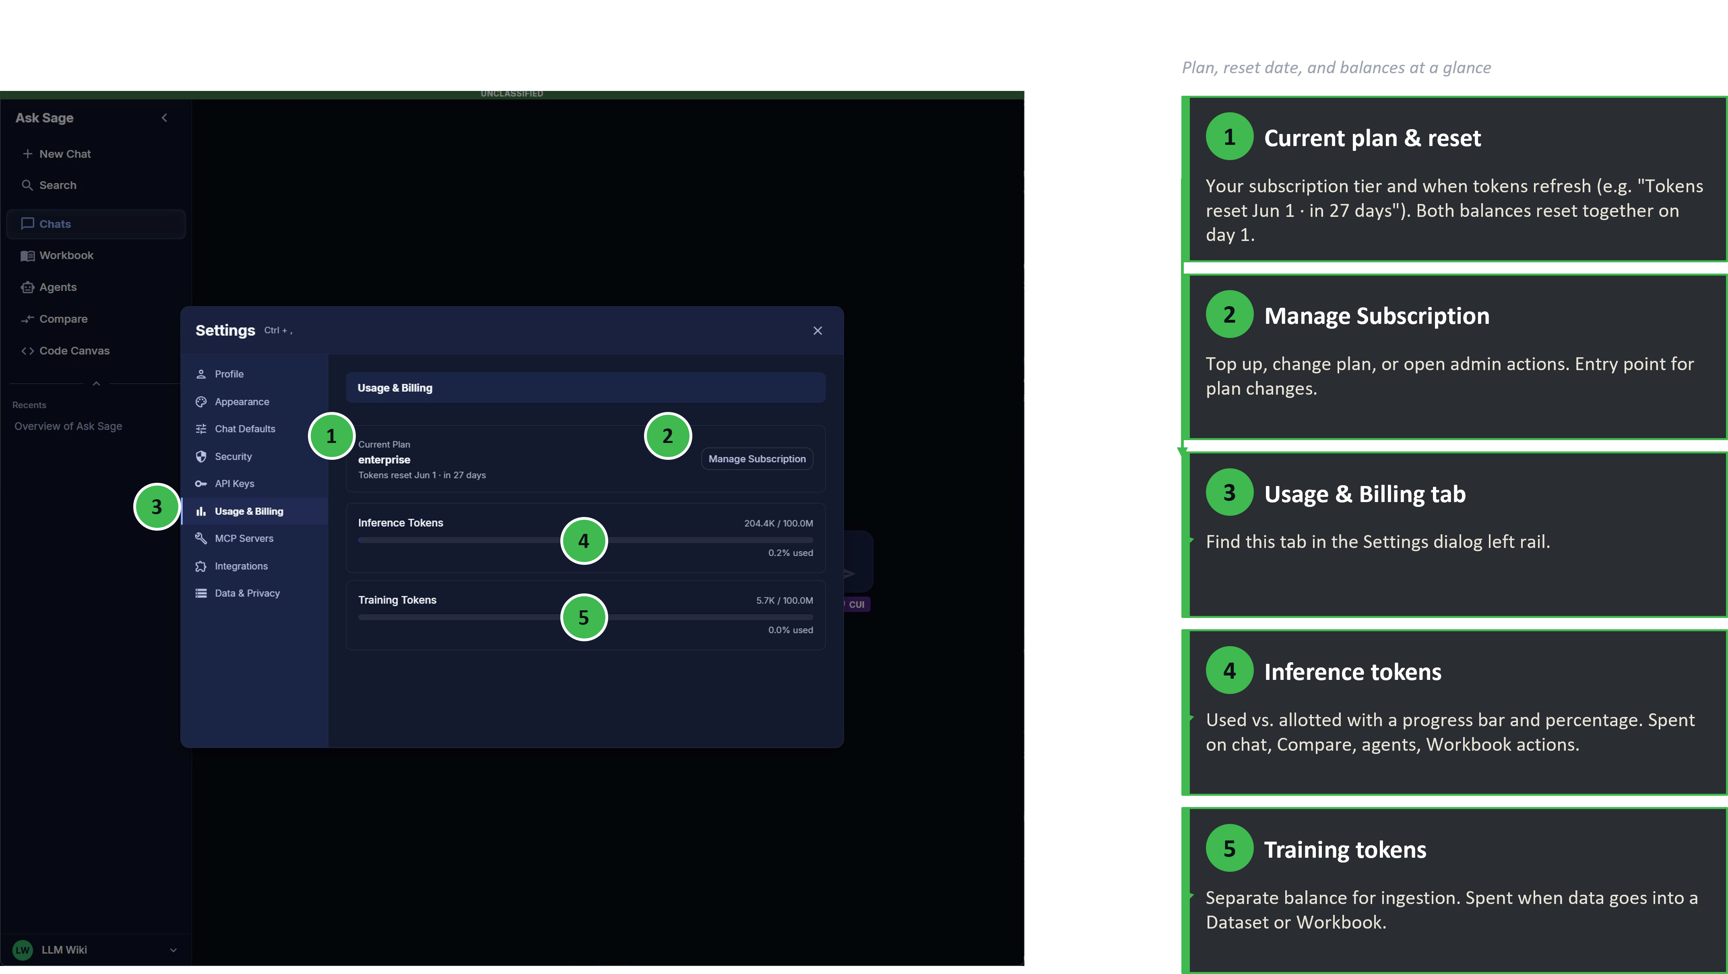The width and height of the screenshot is (1728, 974).
Task: Collapse the Ask Sage sidebar chevron
Action: click(164, 118)
